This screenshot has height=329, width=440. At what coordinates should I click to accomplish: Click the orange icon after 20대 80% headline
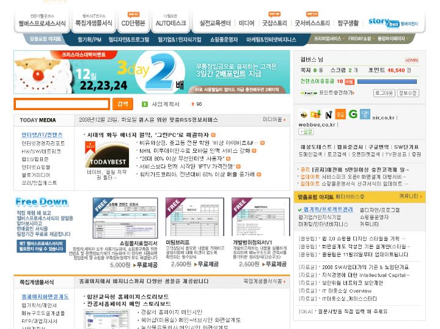point(228,158)
